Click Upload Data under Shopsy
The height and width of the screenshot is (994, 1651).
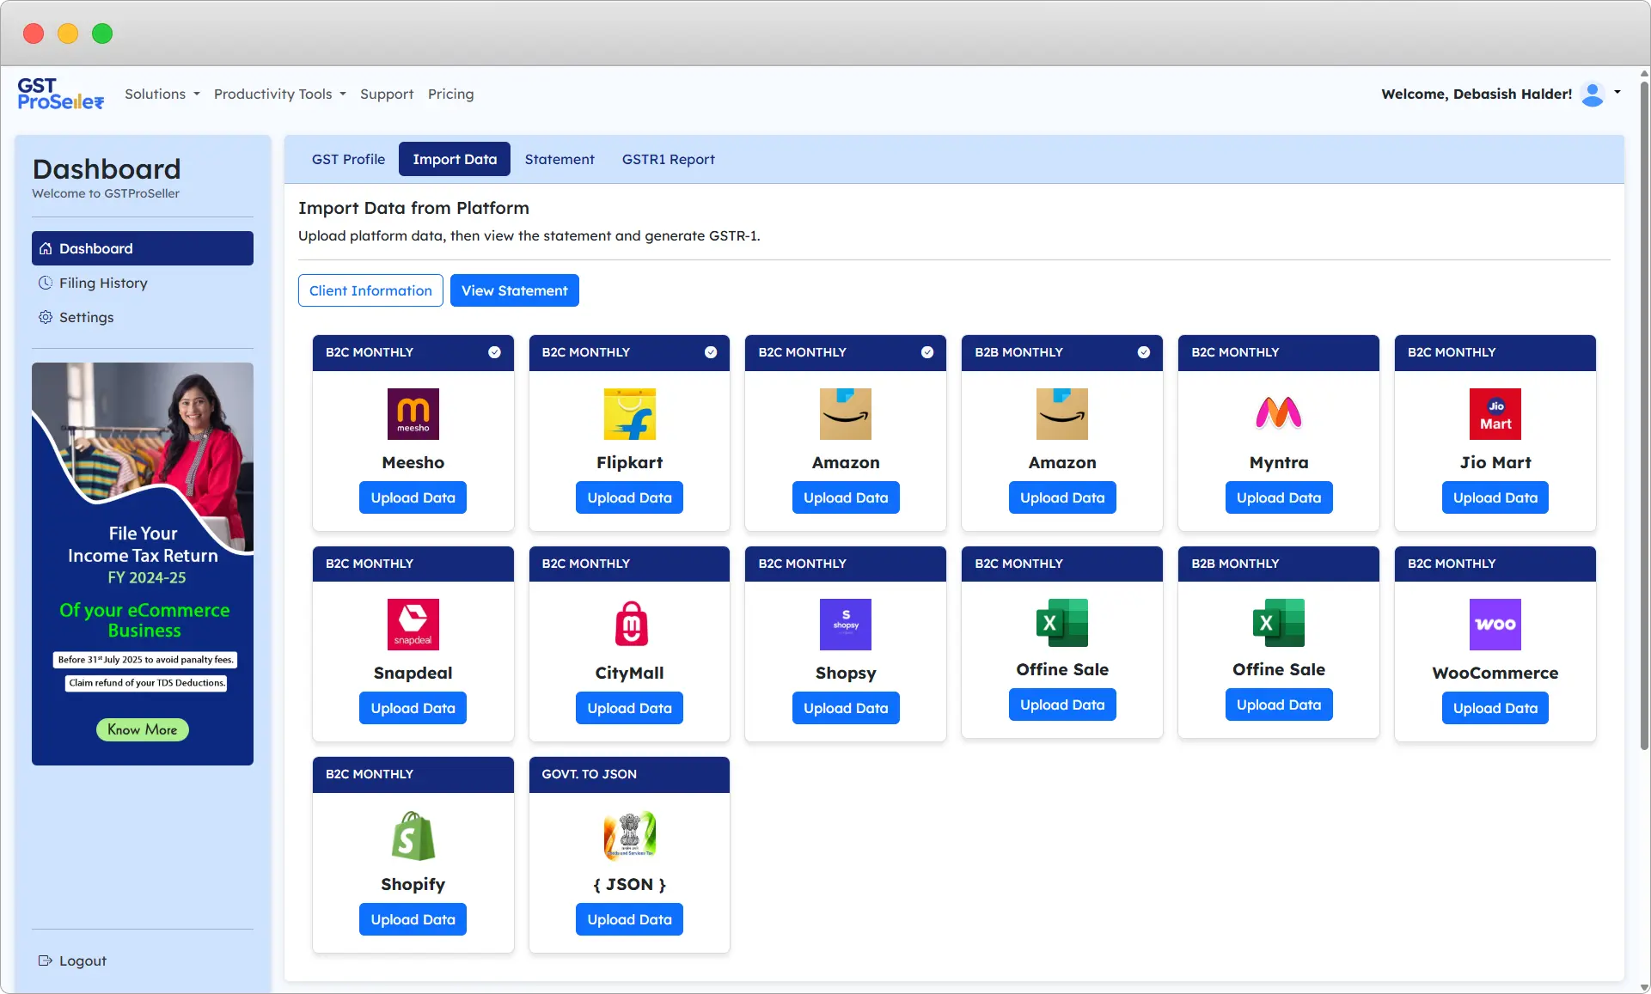(846, 708)
